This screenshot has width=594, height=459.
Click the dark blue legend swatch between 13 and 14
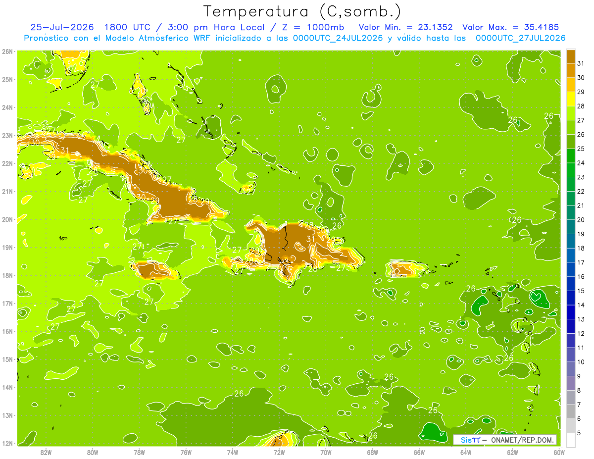571,312
